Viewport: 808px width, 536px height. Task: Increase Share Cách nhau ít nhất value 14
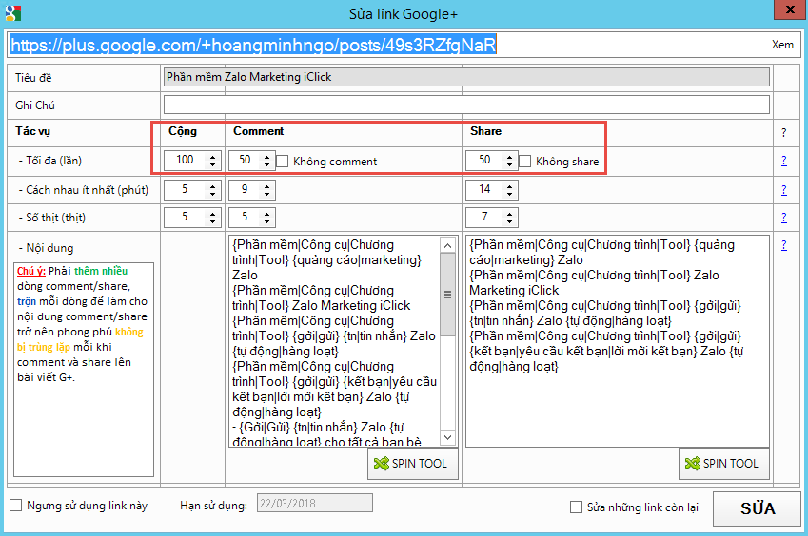509,185
